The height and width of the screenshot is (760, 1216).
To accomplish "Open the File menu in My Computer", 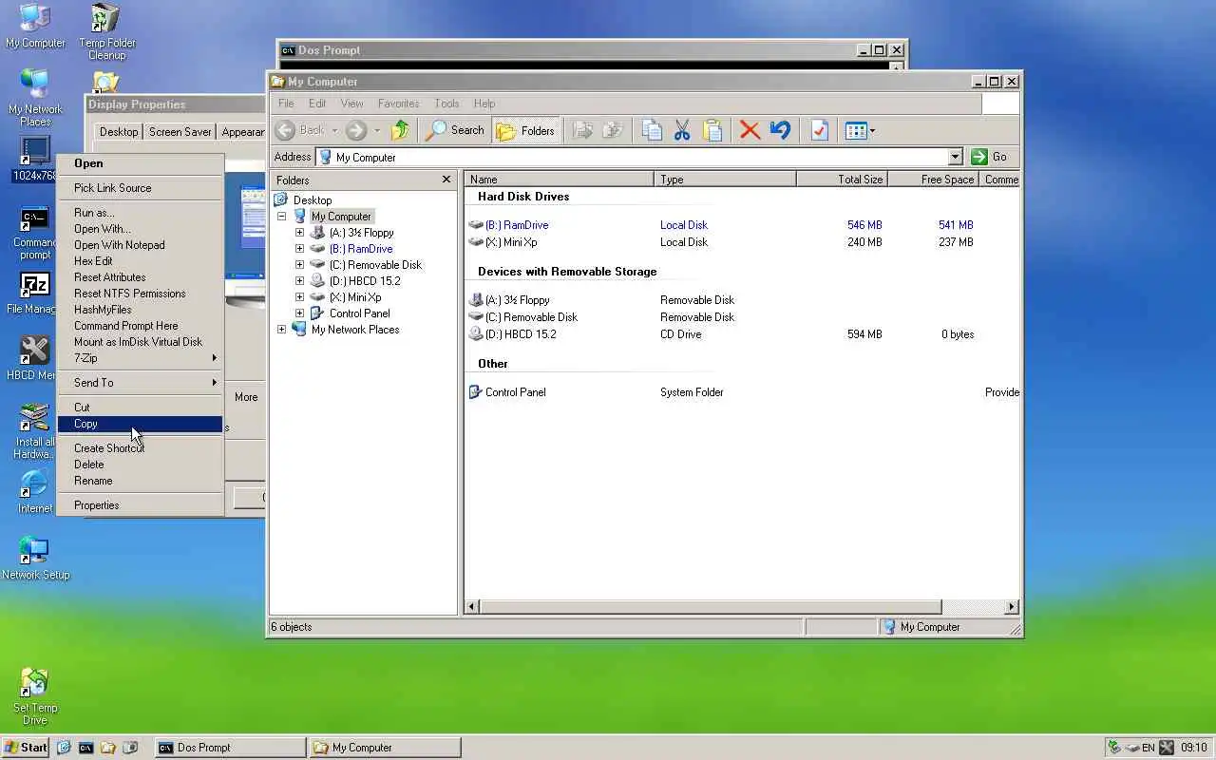I will coord(286,104).
